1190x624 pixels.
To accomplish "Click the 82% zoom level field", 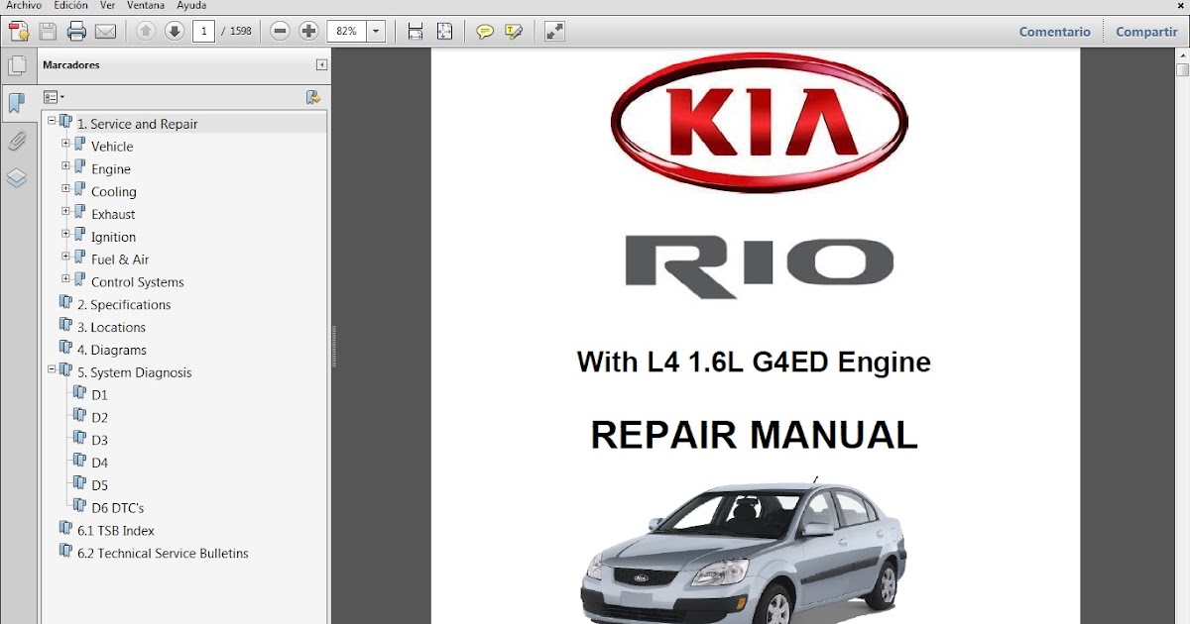I will 346,32.
